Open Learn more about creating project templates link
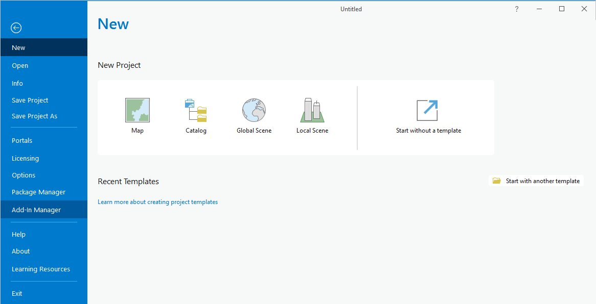The height and width of the screenshot is (304, 596). (x=158, y=202)
